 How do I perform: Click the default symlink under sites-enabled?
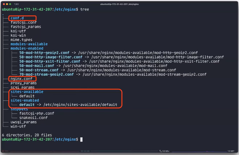[x=27, y=105]
